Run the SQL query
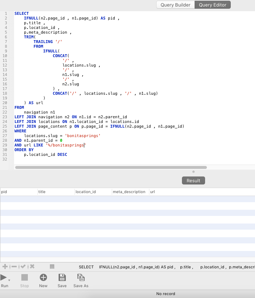This screenshot has width=255, height=298. click(x=4, y=278)
